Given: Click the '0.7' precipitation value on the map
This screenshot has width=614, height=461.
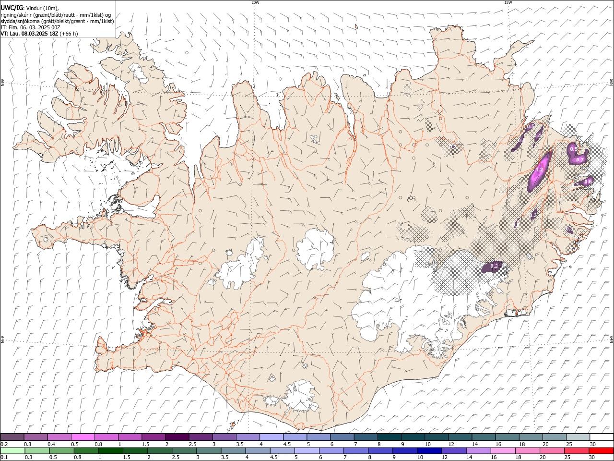Looking at the screenshot, I should click(x=579, y=159).
